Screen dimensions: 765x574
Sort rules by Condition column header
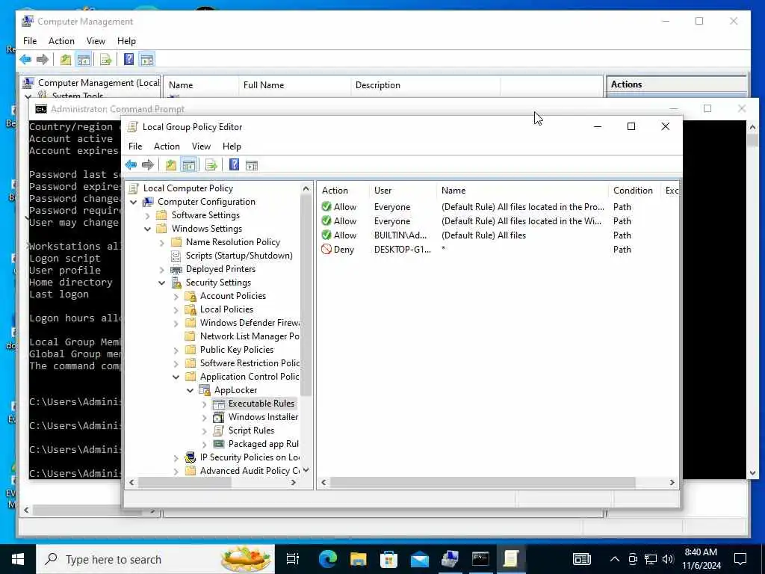click(x=634, y=191)
